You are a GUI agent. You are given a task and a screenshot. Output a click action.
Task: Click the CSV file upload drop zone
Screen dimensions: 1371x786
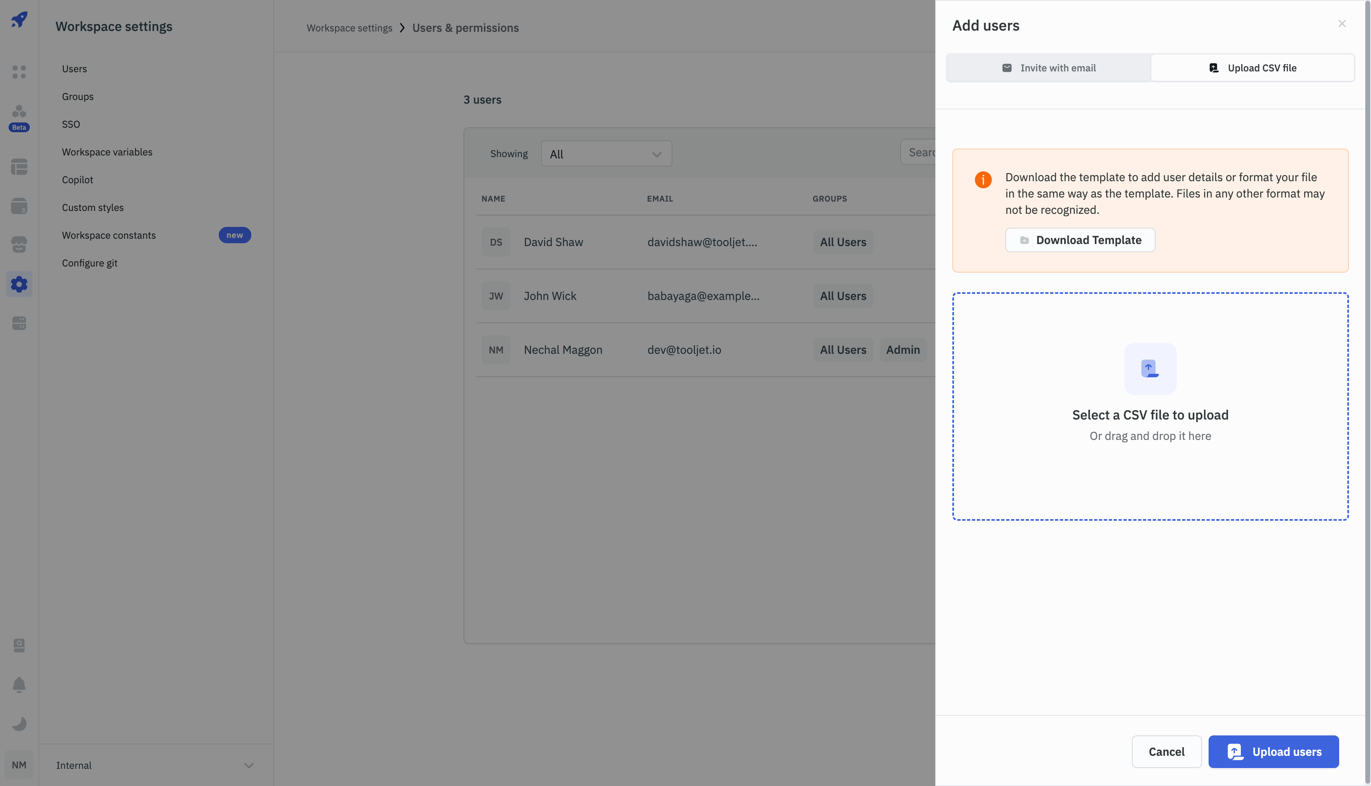1150,406
